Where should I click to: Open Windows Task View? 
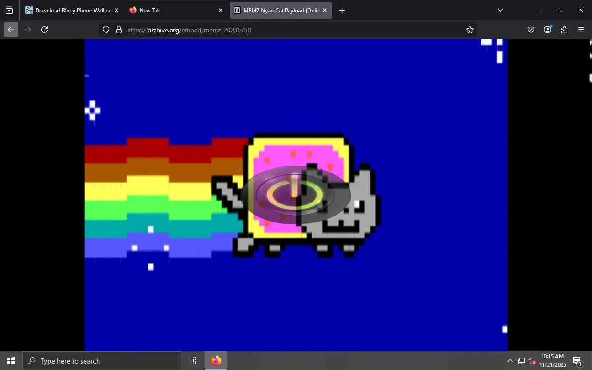[x=192, y=361]
